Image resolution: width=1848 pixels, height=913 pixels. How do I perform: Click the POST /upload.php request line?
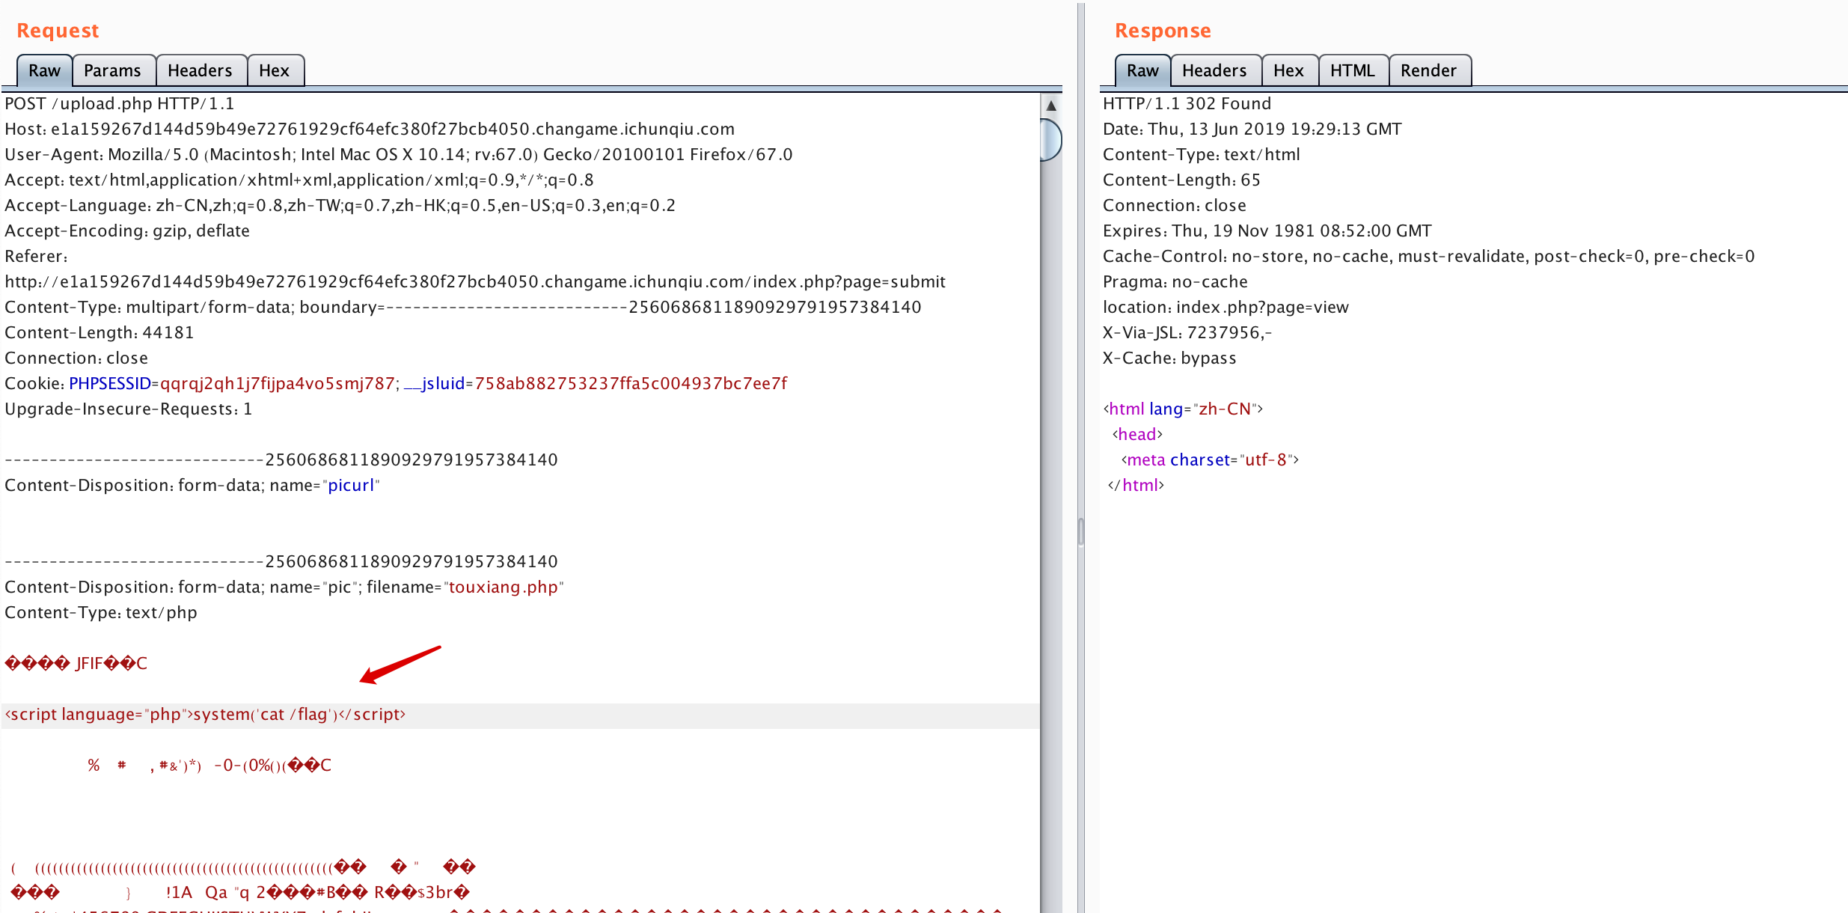(x=120, y=103)
